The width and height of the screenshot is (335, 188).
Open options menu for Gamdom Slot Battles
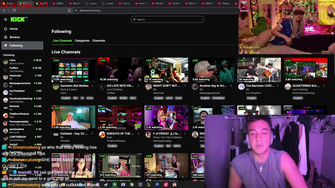[92, 86]
